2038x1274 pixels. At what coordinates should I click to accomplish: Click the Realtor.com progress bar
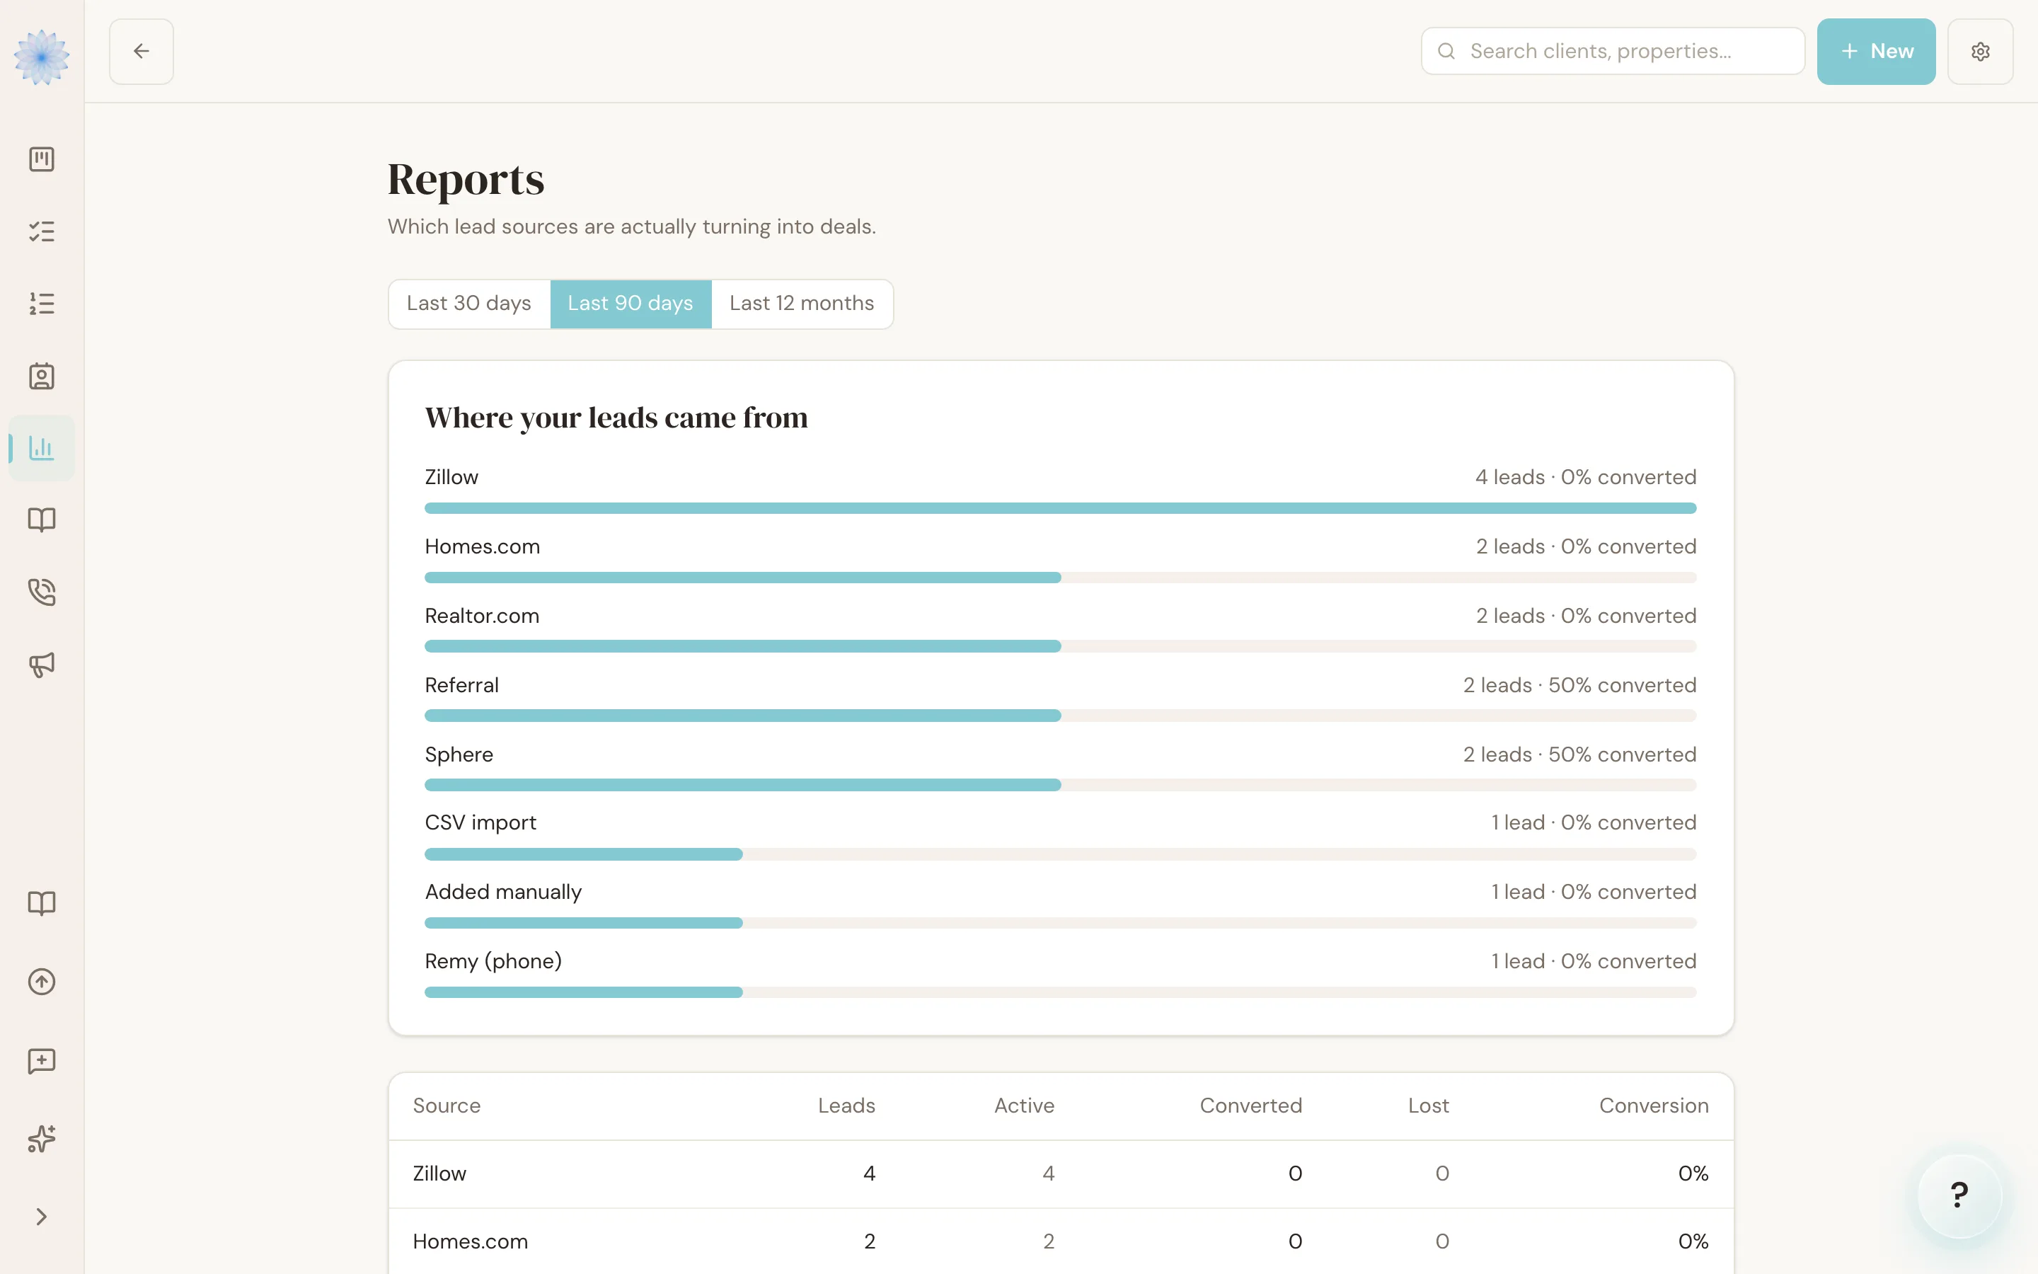pyautogui.click(x=1060, y=646)
